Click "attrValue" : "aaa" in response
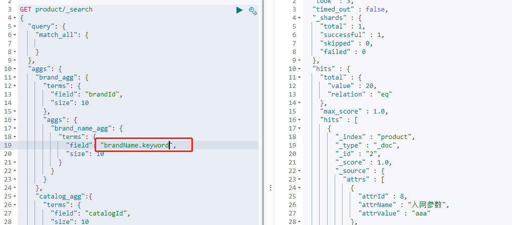This screenshot has height=225, width=512. click(x=394, y=213)
